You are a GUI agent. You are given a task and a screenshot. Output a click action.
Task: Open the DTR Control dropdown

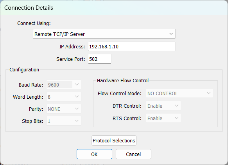[x=163, y=106]
